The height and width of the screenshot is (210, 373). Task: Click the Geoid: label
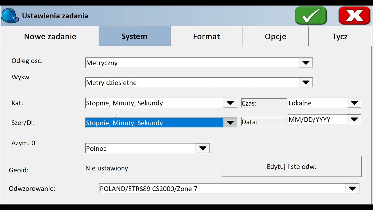[19, 170]
